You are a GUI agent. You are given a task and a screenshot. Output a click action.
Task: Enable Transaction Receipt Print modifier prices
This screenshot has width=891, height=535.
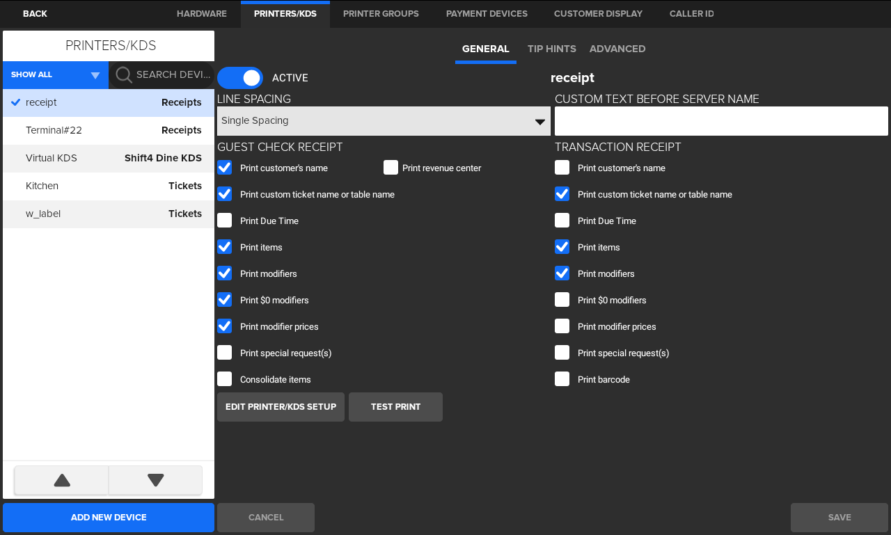562,326
